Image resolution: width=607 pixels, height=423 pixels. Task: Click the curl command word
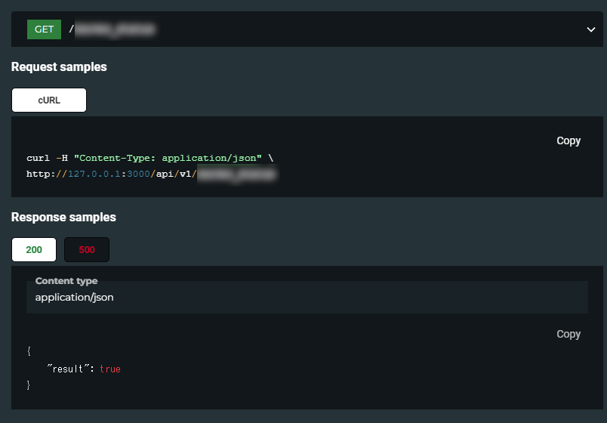pos(38,158)
